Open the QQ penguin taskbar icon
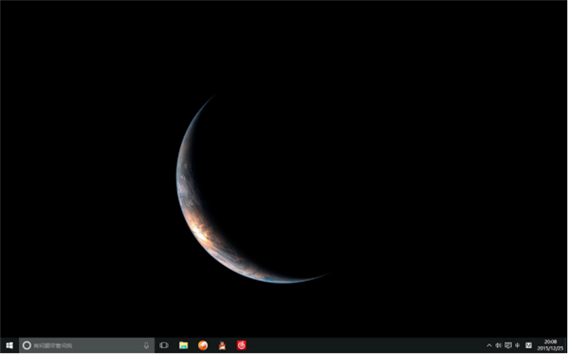The width and height of the screenshot is (569, 354). coord(222,345)
